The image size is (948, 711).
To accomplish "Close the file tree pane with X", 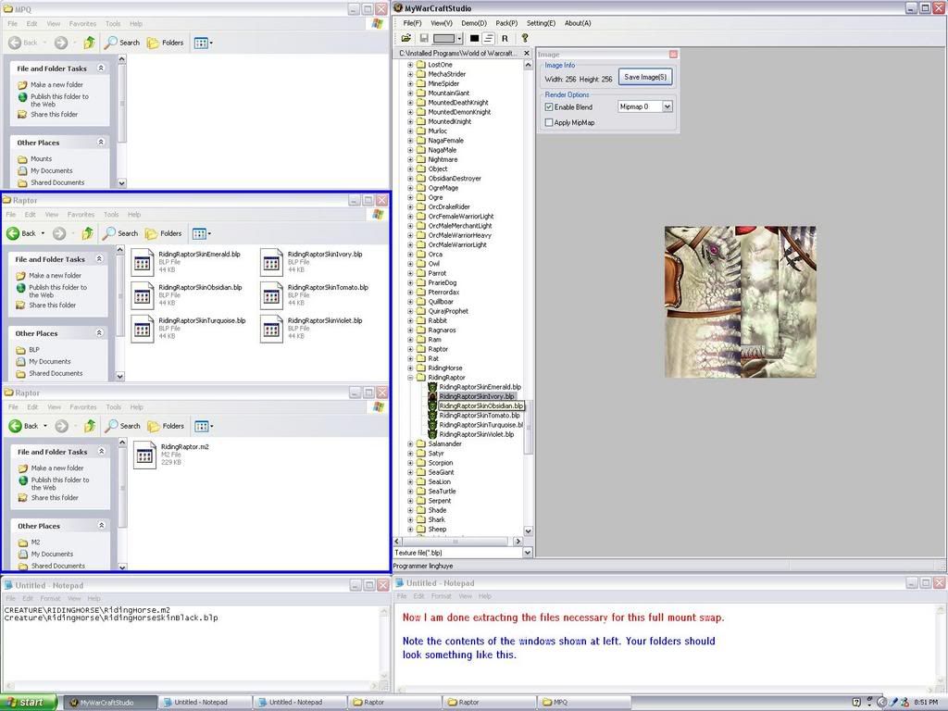I will pyautogui.click(x=527, y=53).
